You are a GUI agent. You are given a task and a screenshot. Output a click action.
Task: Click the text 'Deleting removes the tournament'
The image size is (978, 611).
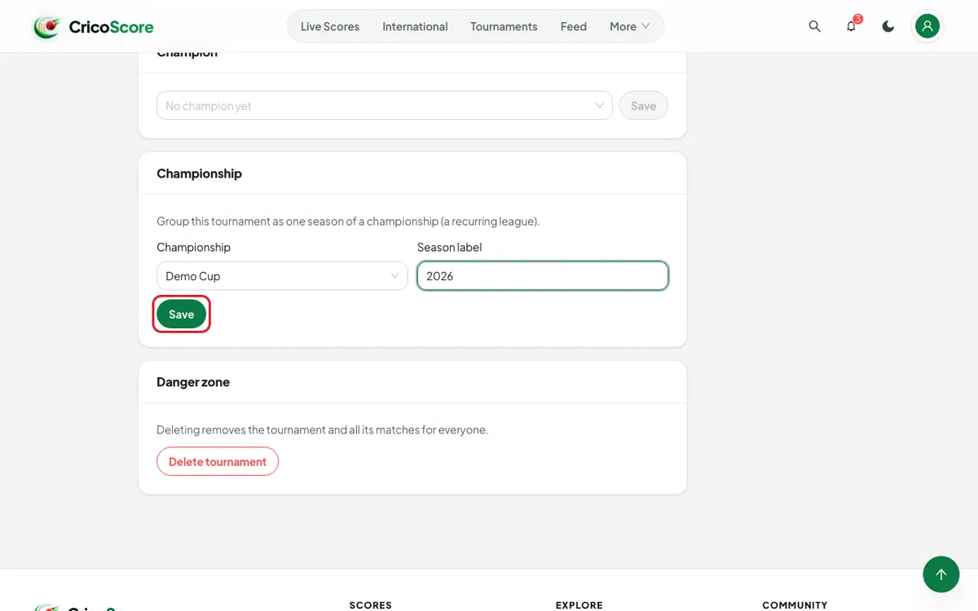(x=237, y=429)
